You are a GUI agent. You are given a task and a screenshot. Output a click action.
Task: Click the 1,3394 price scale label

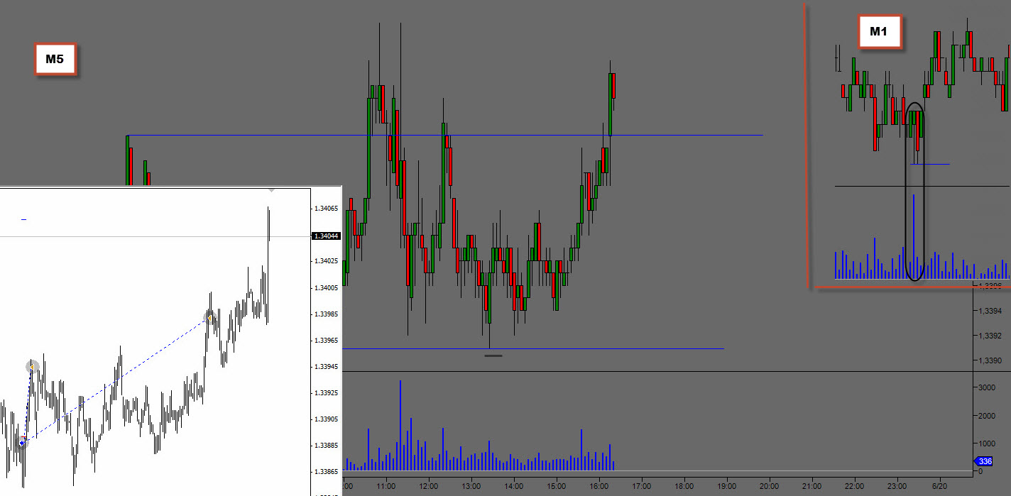[x=990, y=311]
